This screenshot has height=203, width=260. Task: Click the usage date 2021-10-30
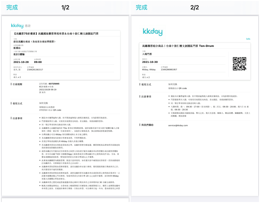click(150, 62)
